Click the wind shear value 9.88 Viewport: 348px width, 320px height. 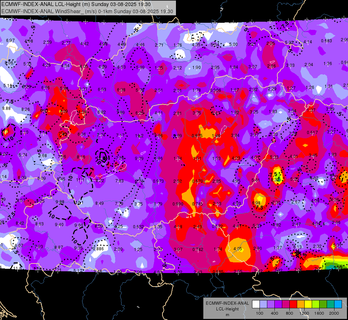pyautogui.click(x=60, y=202)
